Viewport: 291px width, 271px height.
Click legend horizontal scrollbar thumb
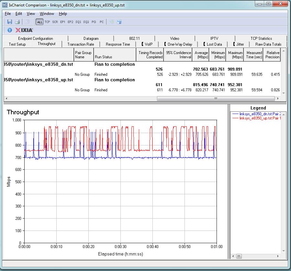239,256
